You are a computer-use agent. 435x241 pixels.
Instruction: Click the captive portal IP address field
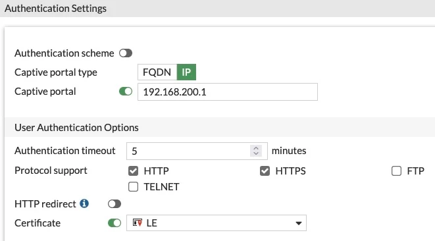click(x=228, y=92)
